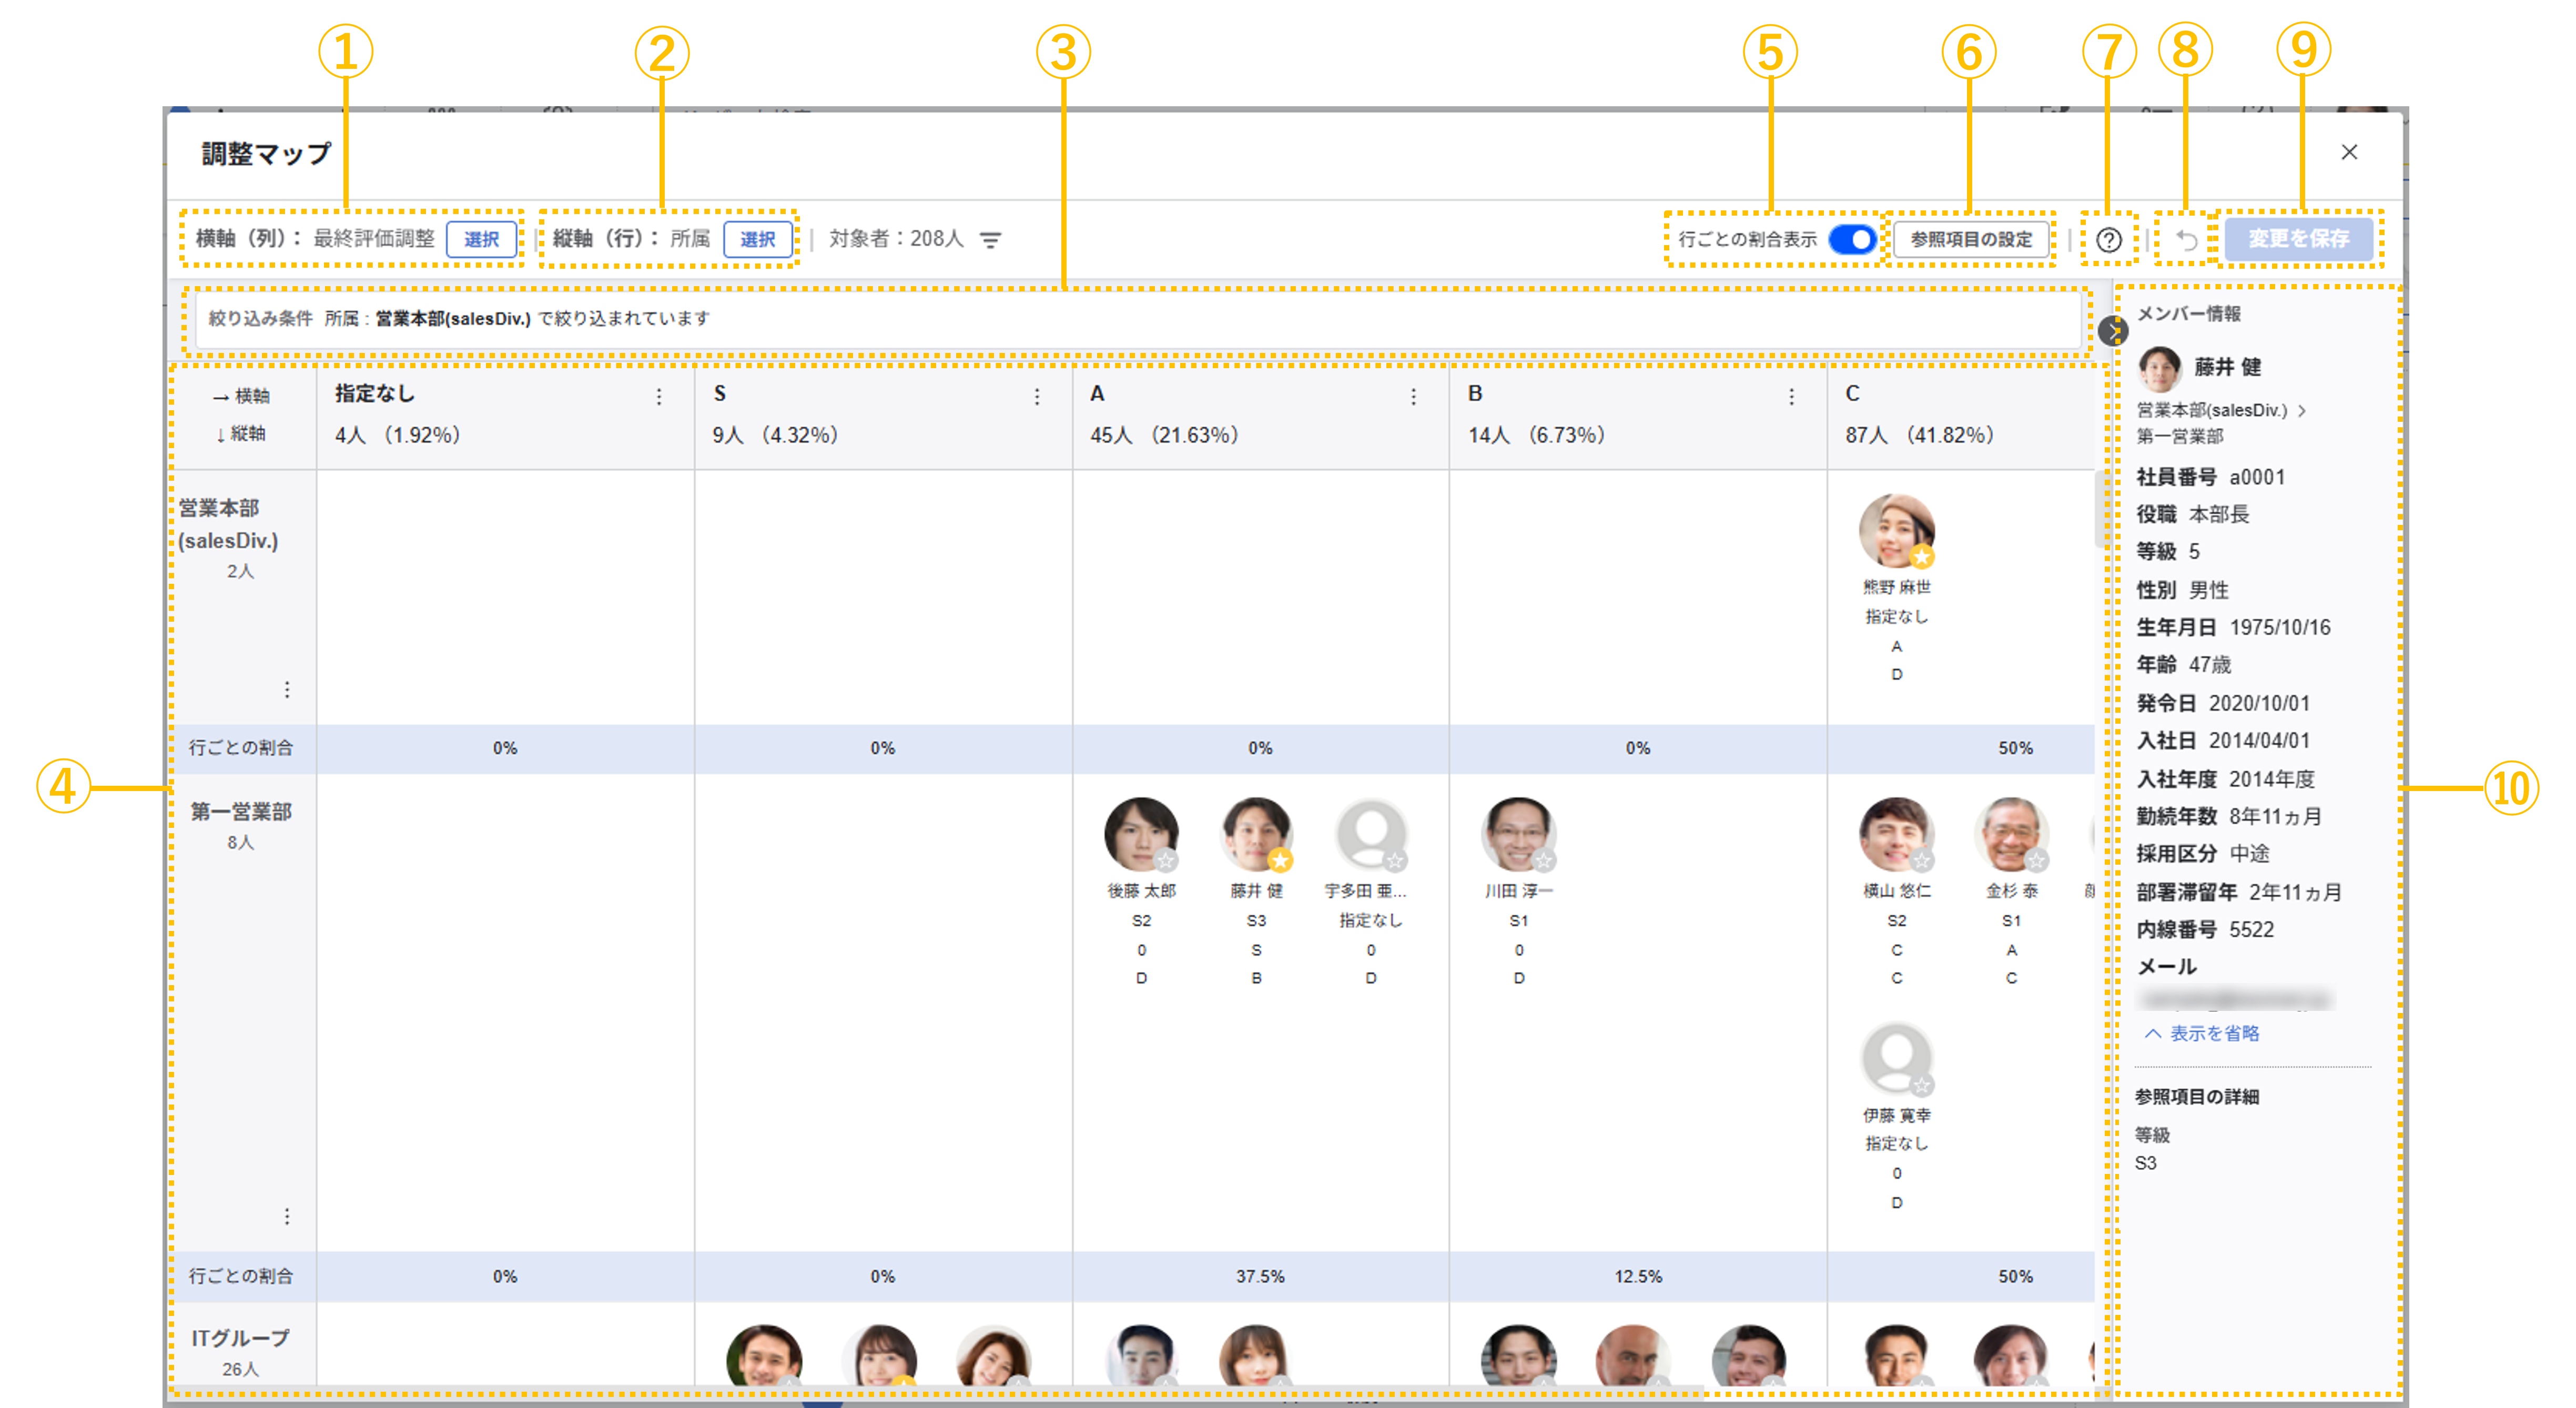Open three-dot menu for 第一営業部 row
2576x1408 pixels.
(287, 1216)
